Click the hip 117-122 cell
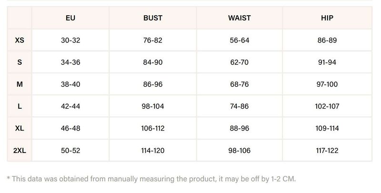Screen dimensions: 381x193 click(327, 151)
